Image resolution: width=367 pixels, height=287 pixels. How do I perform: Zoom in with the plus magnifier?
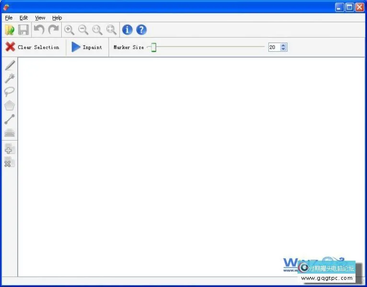(69, 30)
